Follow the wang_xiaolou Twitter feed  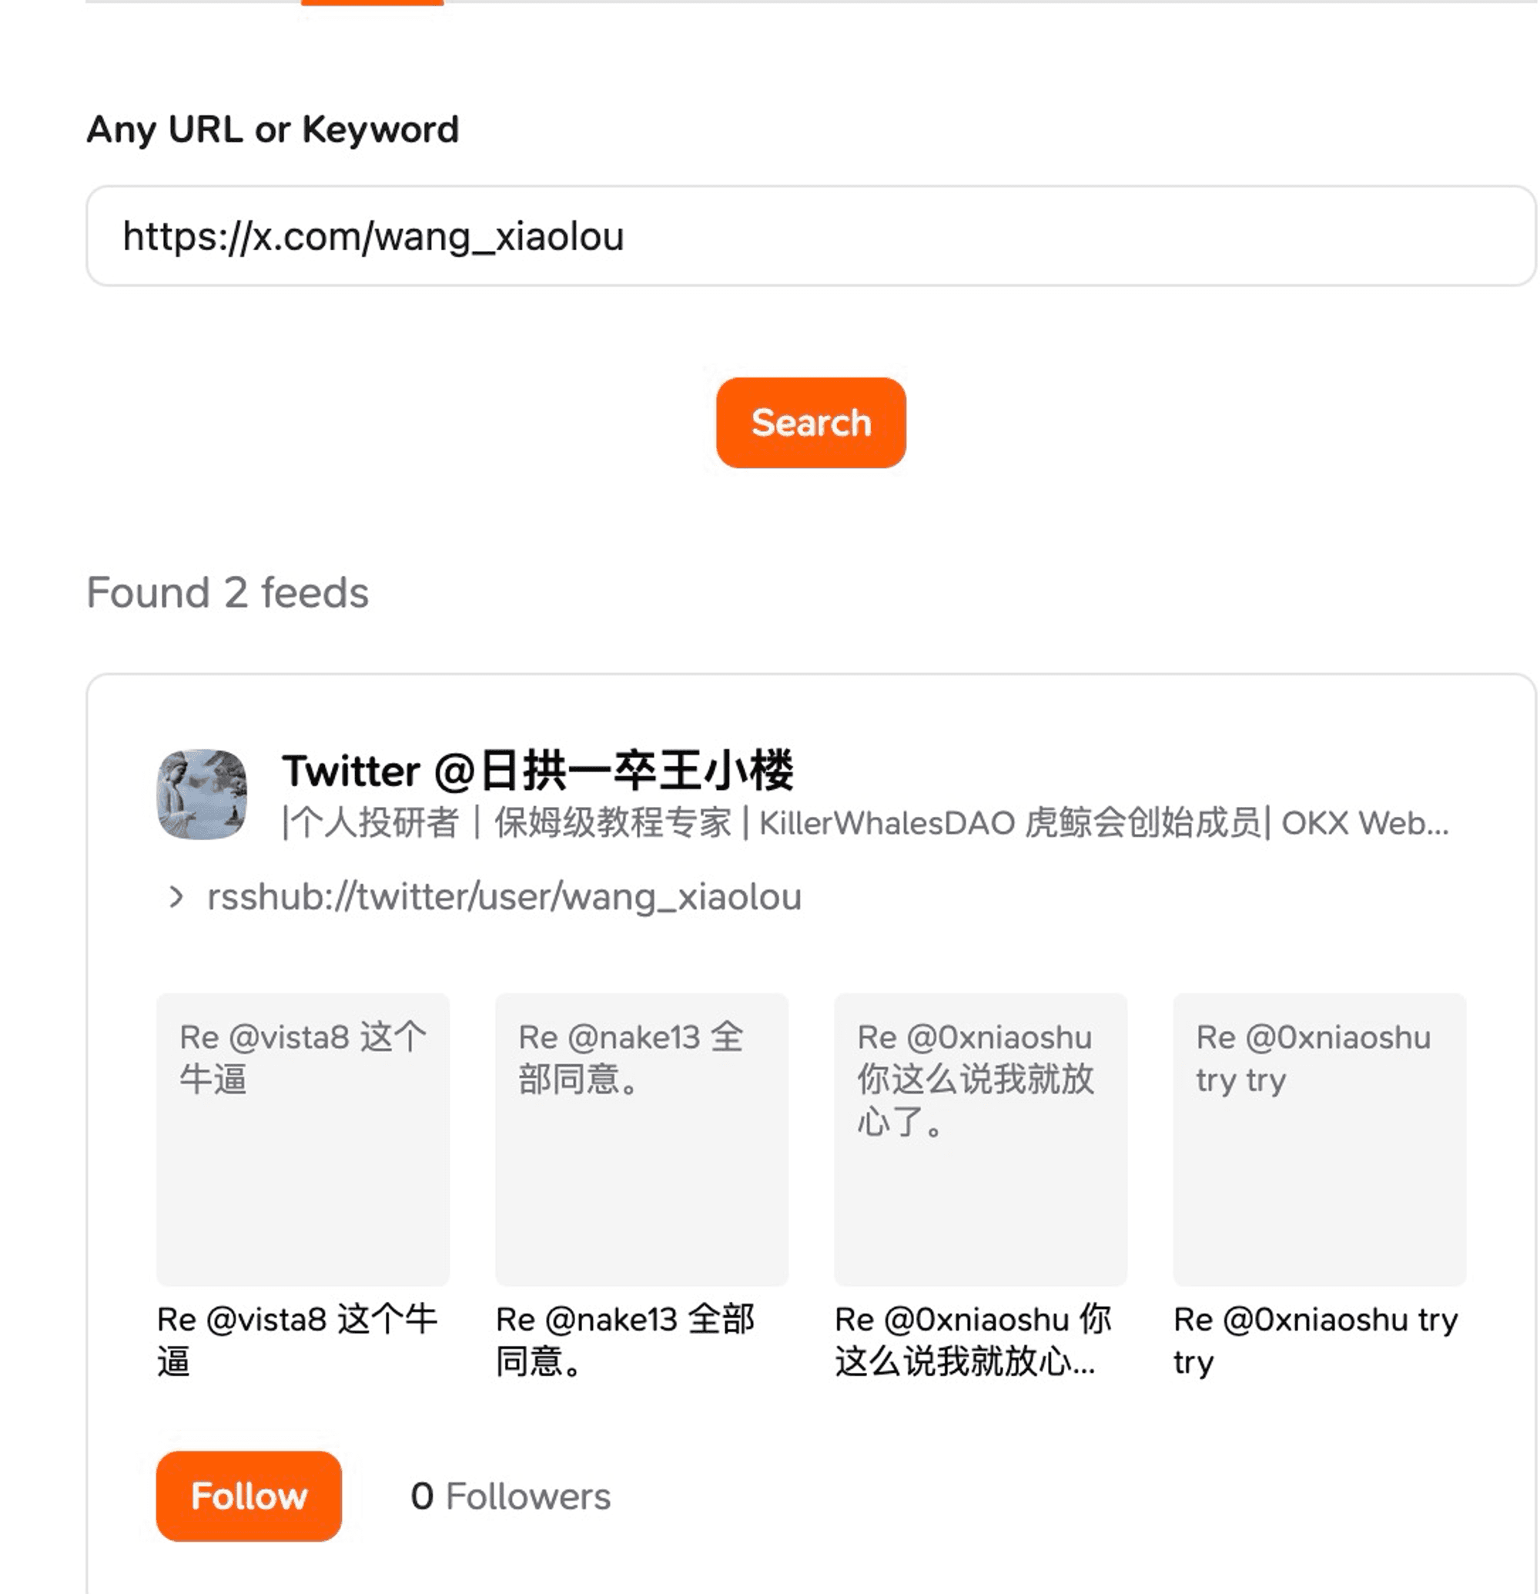249,1495
